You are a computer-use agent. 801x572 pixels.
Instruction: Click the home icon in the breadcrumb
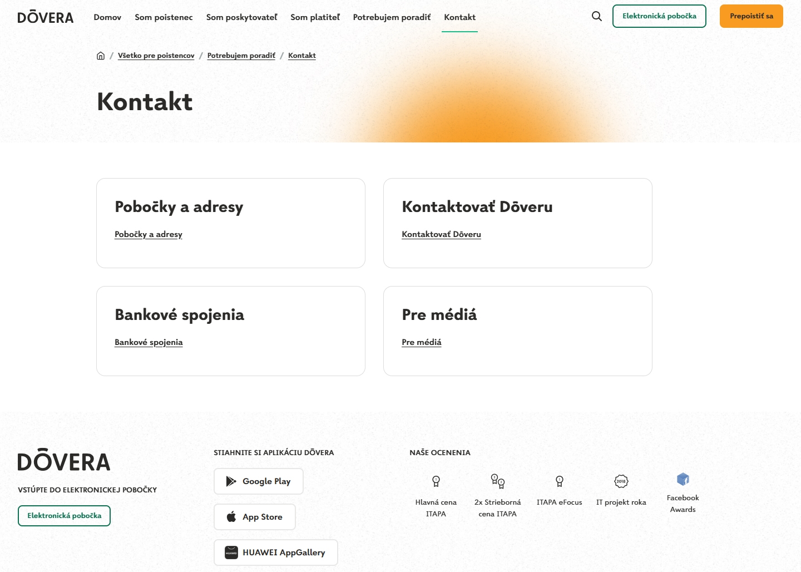tap(101, 56)
